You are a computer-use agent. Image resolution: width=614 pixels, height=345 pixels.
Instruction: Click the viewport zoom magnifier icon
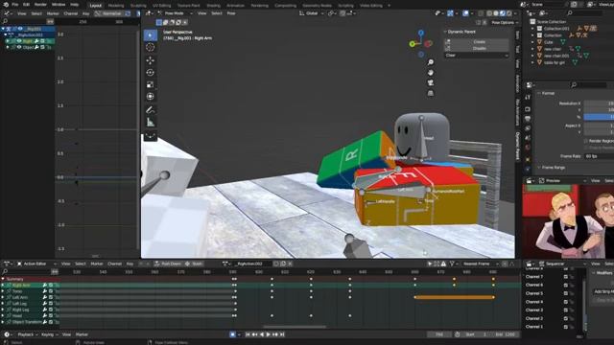[x=431, y=62]
